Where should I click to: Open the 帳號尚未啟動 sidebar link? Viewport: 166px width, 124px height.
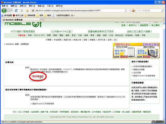pos(139,69)
